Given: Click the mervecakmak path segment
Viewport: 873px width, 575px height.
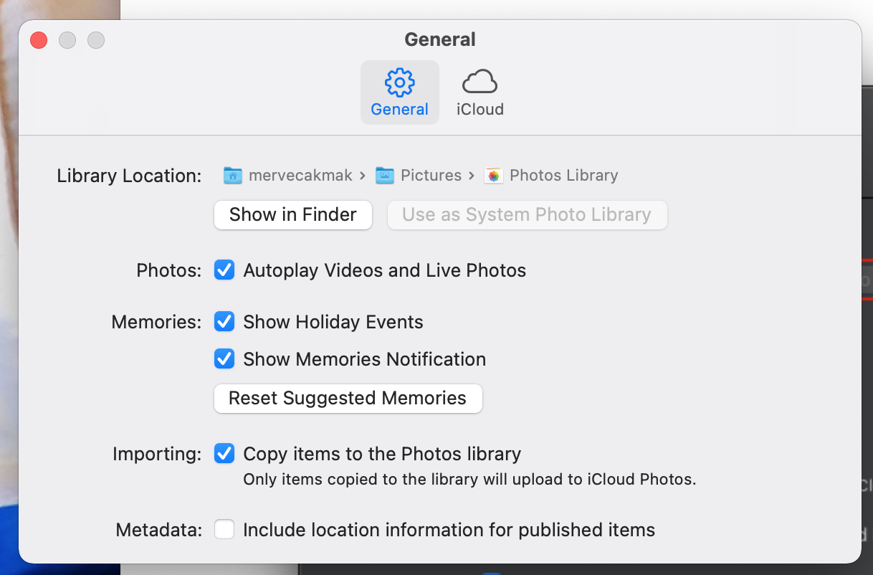Looking at the screenshot, I should click(x=300, y=175).
